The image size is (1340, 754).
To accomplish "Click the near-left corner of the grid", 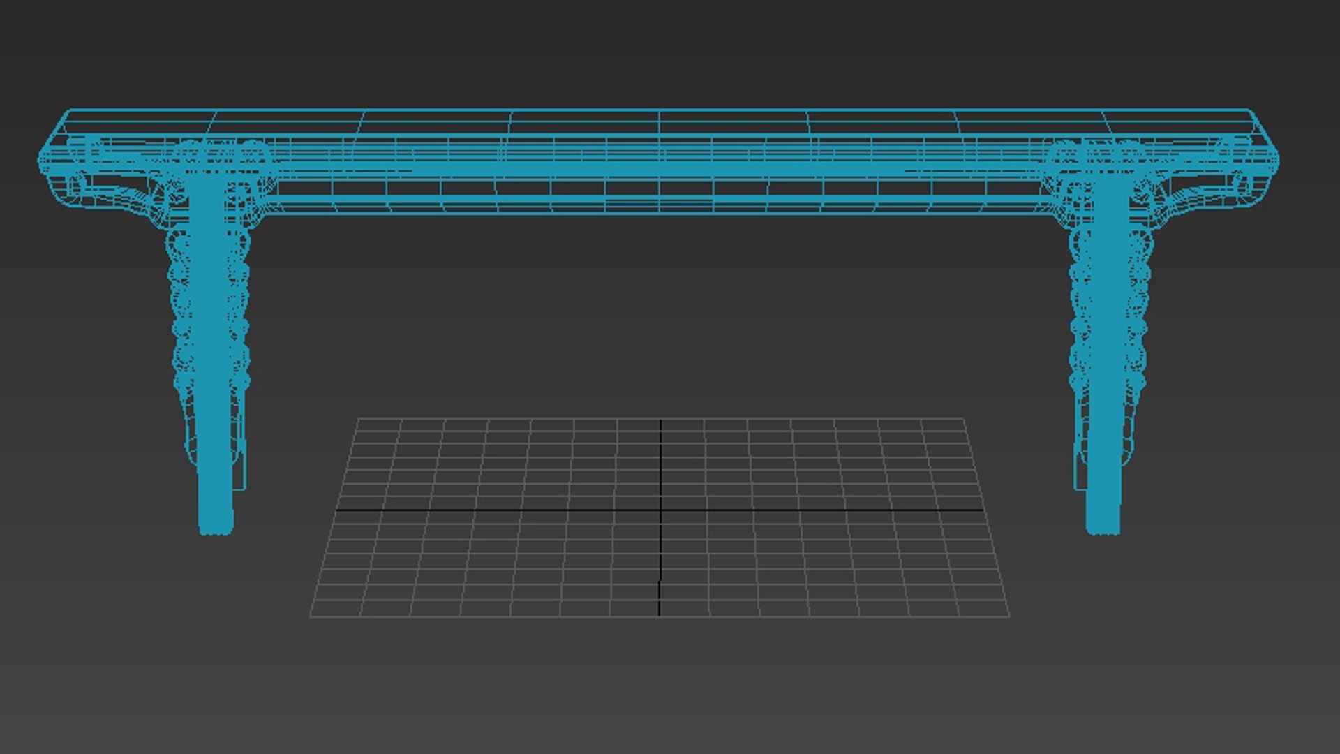I will click(311, 616).
